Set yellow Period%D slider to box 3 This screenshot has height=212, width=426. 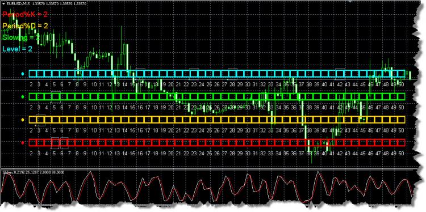[x=40, y=120]
